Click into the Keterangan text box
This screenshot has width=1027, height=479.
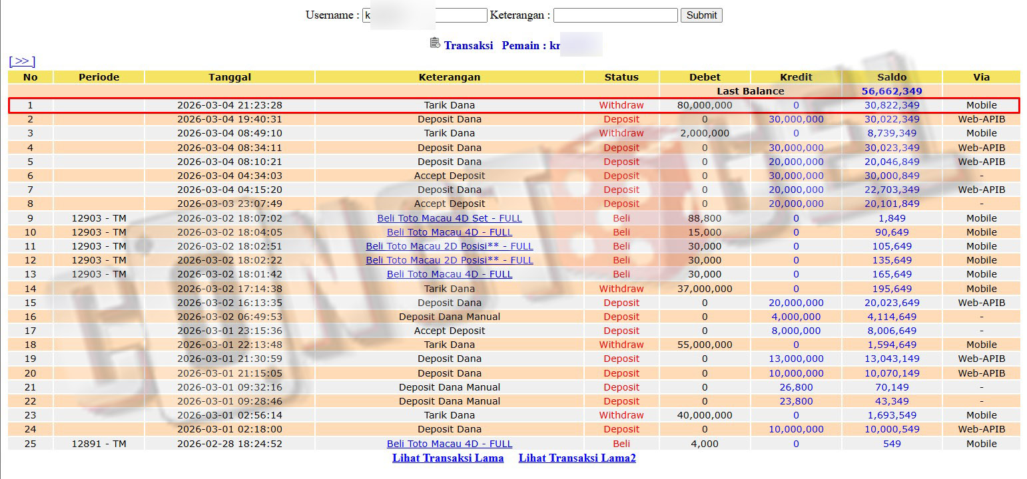click(615, 15)
